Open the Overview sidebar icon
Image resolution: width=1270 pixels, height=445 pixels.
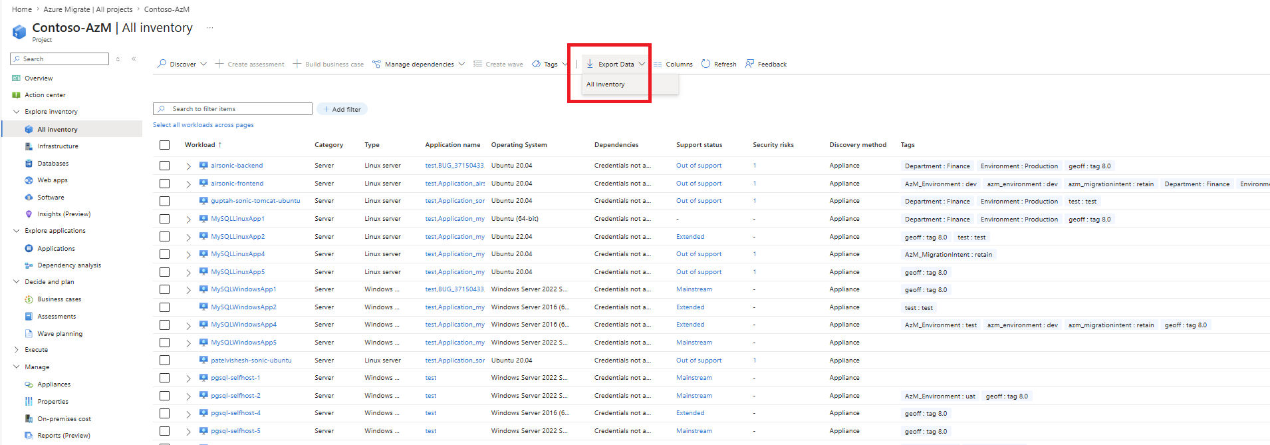pyautogui.click(x=16, y=78)
